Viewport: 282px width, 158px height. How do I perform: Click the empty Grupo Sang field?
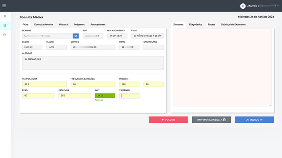click(154, 47)
